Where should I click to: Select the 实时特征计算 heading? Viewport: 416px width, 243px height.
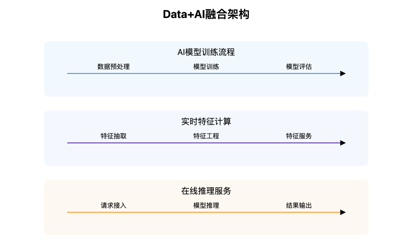206,121
